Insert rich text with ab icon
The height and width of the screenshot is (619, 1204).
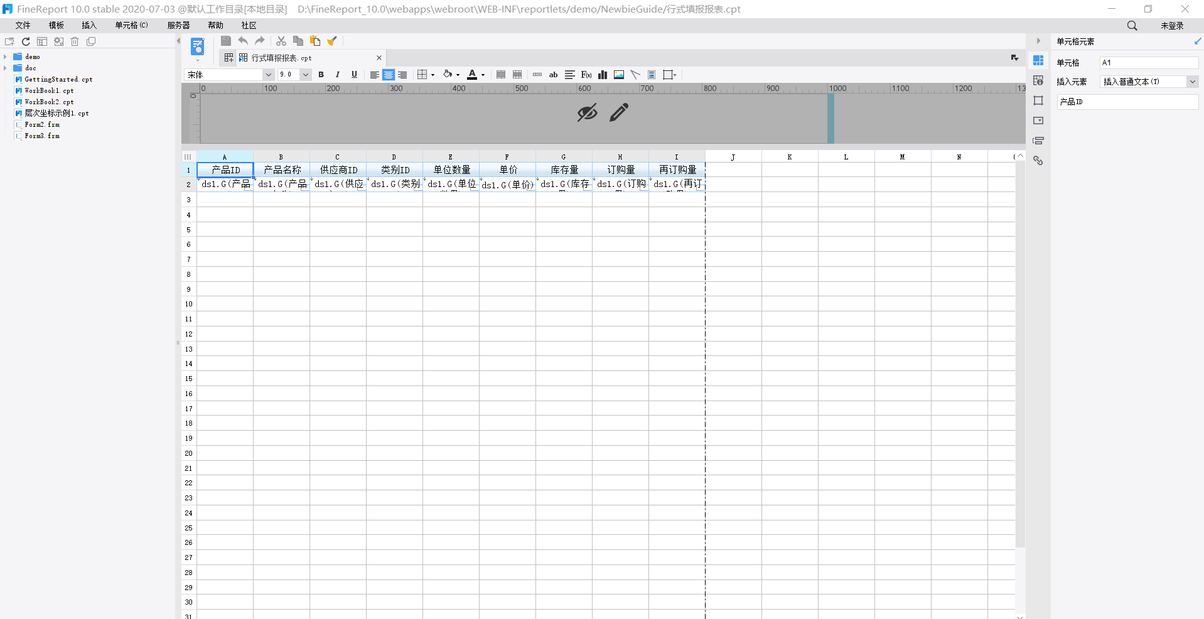coord(554,75)
